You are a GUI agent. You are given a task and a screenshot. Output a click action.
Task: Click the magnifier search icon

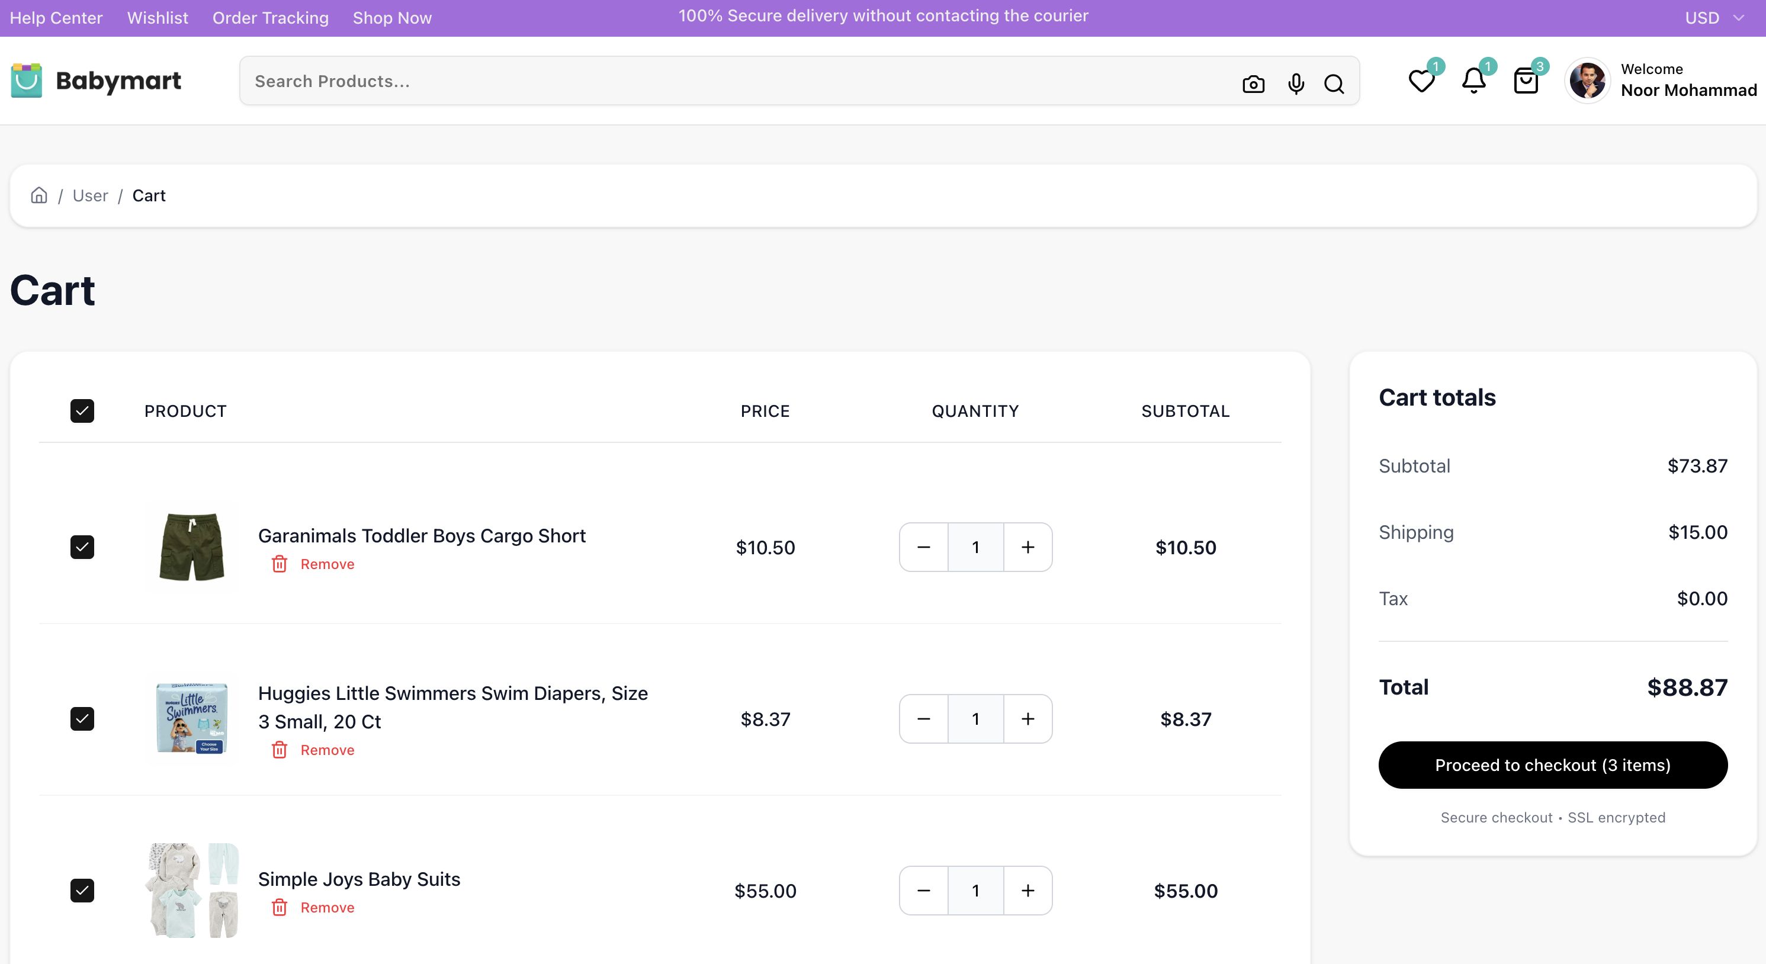coord(1334,83)
